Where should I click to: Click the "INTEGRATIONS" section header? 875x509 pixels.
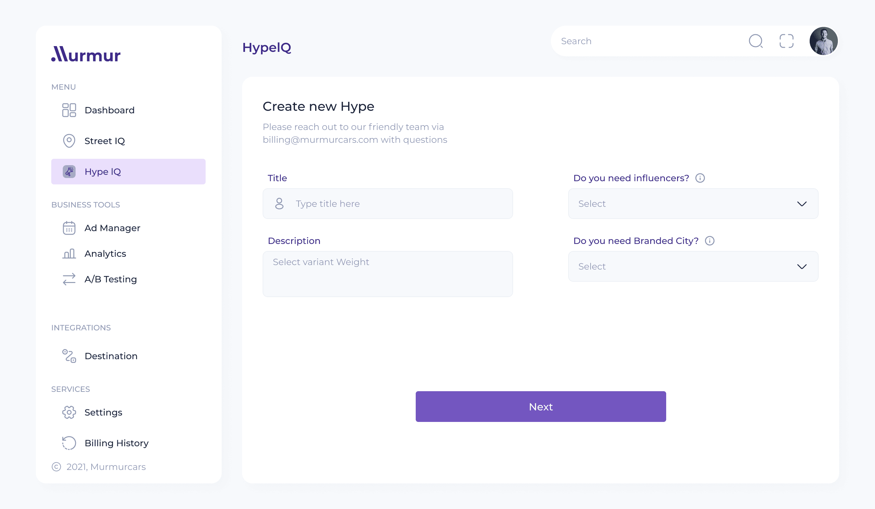[x=81, y=327]
